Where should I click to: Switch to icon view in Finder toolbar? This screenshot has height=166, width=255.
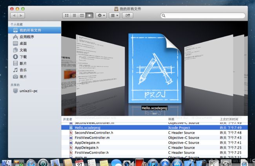(x=67, y=15)
